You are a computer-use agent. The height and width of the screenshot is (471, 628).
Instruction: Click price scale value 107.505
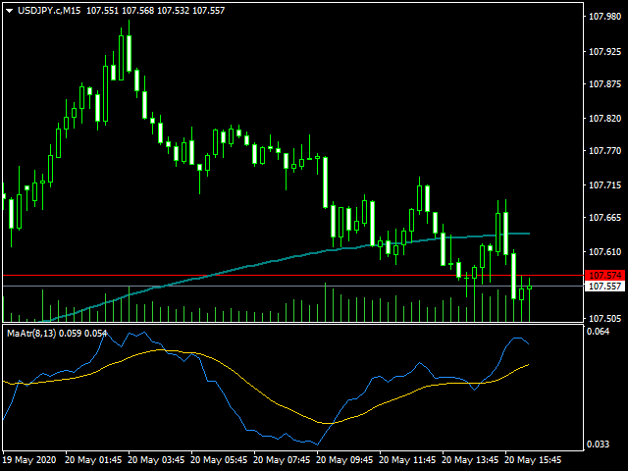click(604, 319)
